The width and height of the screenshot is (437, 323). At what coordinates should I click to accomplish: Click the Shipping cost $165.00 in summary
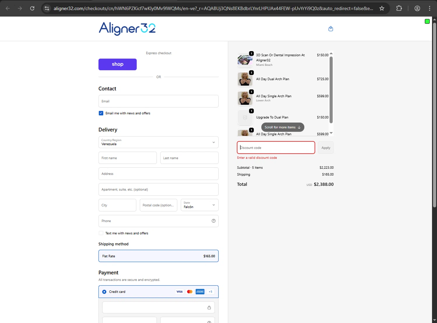[x=328, y=174]
